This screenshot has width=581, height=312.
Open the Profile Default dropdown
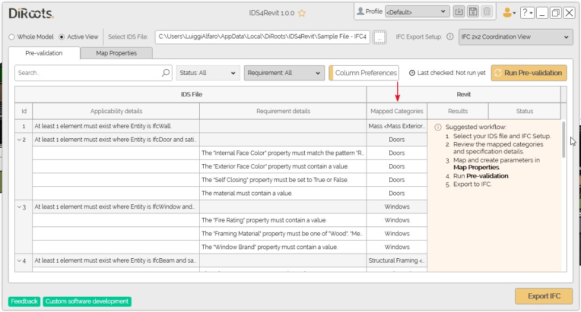pos(417,11)
